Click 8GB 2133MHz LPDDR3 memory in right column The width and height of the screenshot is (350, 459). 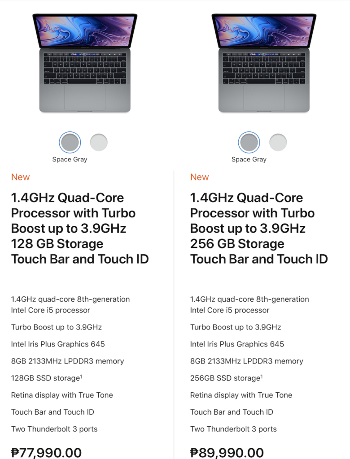[246, 361]
